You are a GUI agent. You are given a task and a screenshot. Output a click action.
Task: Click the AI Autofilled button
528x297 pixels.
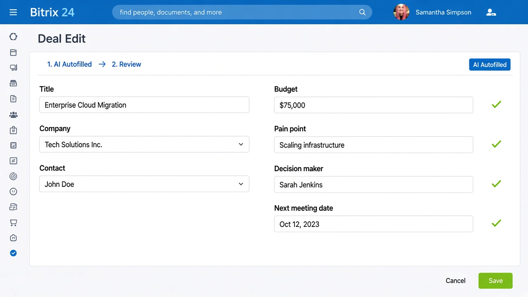pyautogui.click(x=490, y=65)
